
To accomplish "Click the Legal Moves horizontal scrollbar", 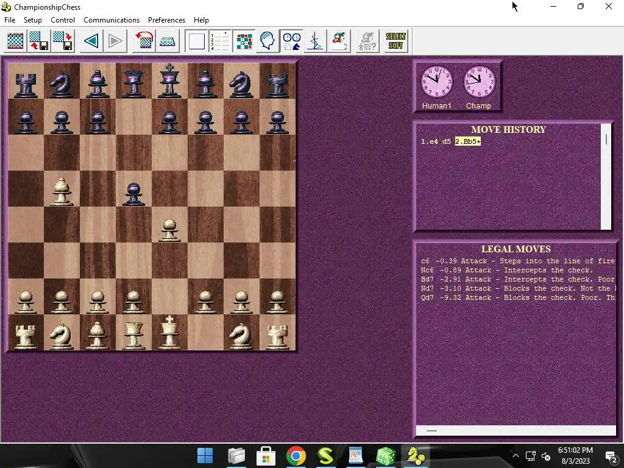I will (x=516, y=431).
